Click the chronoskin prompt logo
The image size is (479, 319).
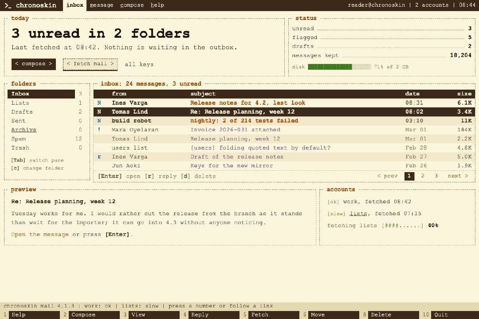pyautogui.click(x=30, y=5)
